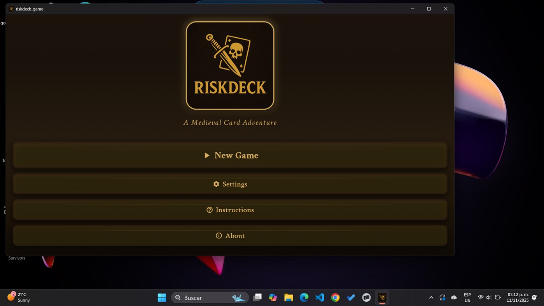Open the Windows Start menu

click(161, 297)
